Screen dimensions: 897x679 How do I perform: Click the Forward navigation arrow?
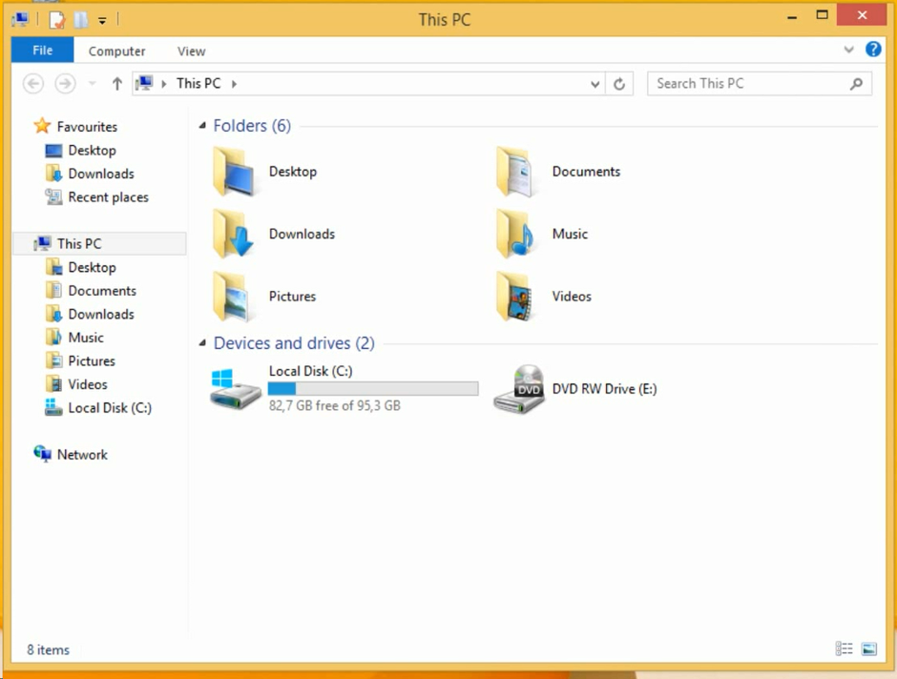65,84
